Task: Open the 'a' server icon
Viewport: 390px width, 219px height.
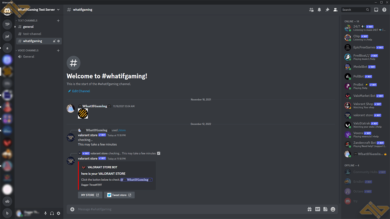Action: click(7, 48)
